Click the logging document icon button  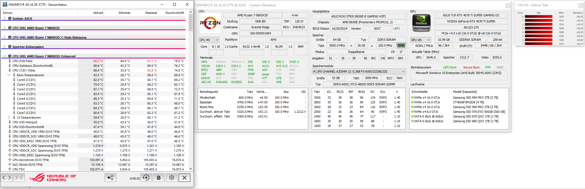(x=159, y=178)
